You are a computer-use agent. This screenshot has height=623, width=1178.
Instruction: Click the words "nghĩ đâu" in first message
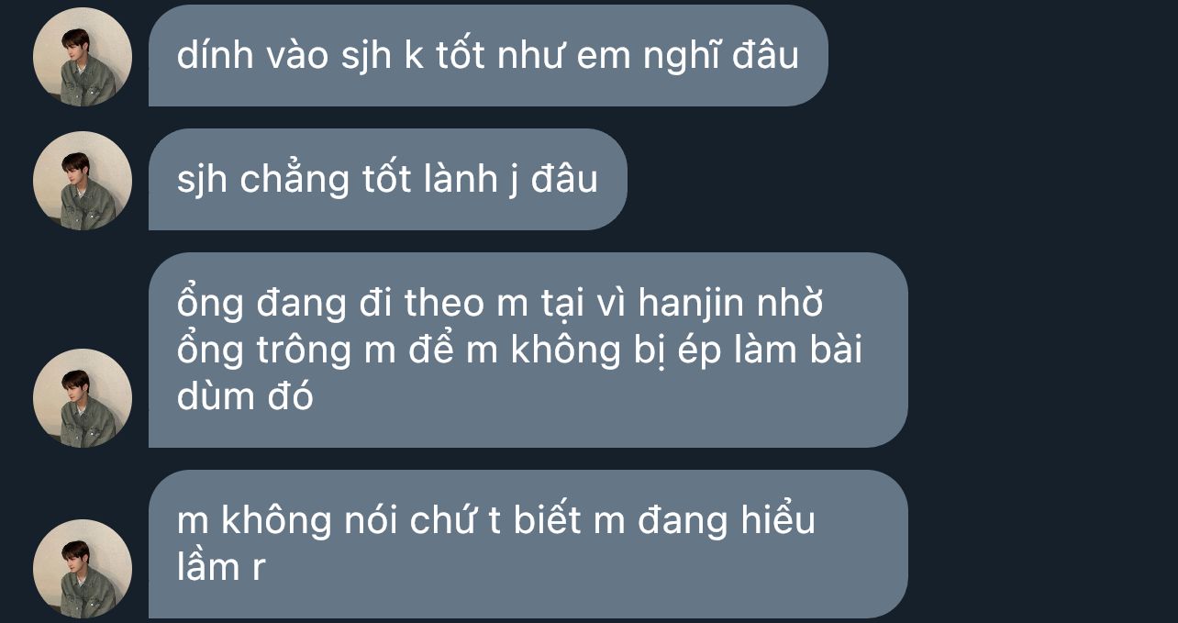coord(720,57)
